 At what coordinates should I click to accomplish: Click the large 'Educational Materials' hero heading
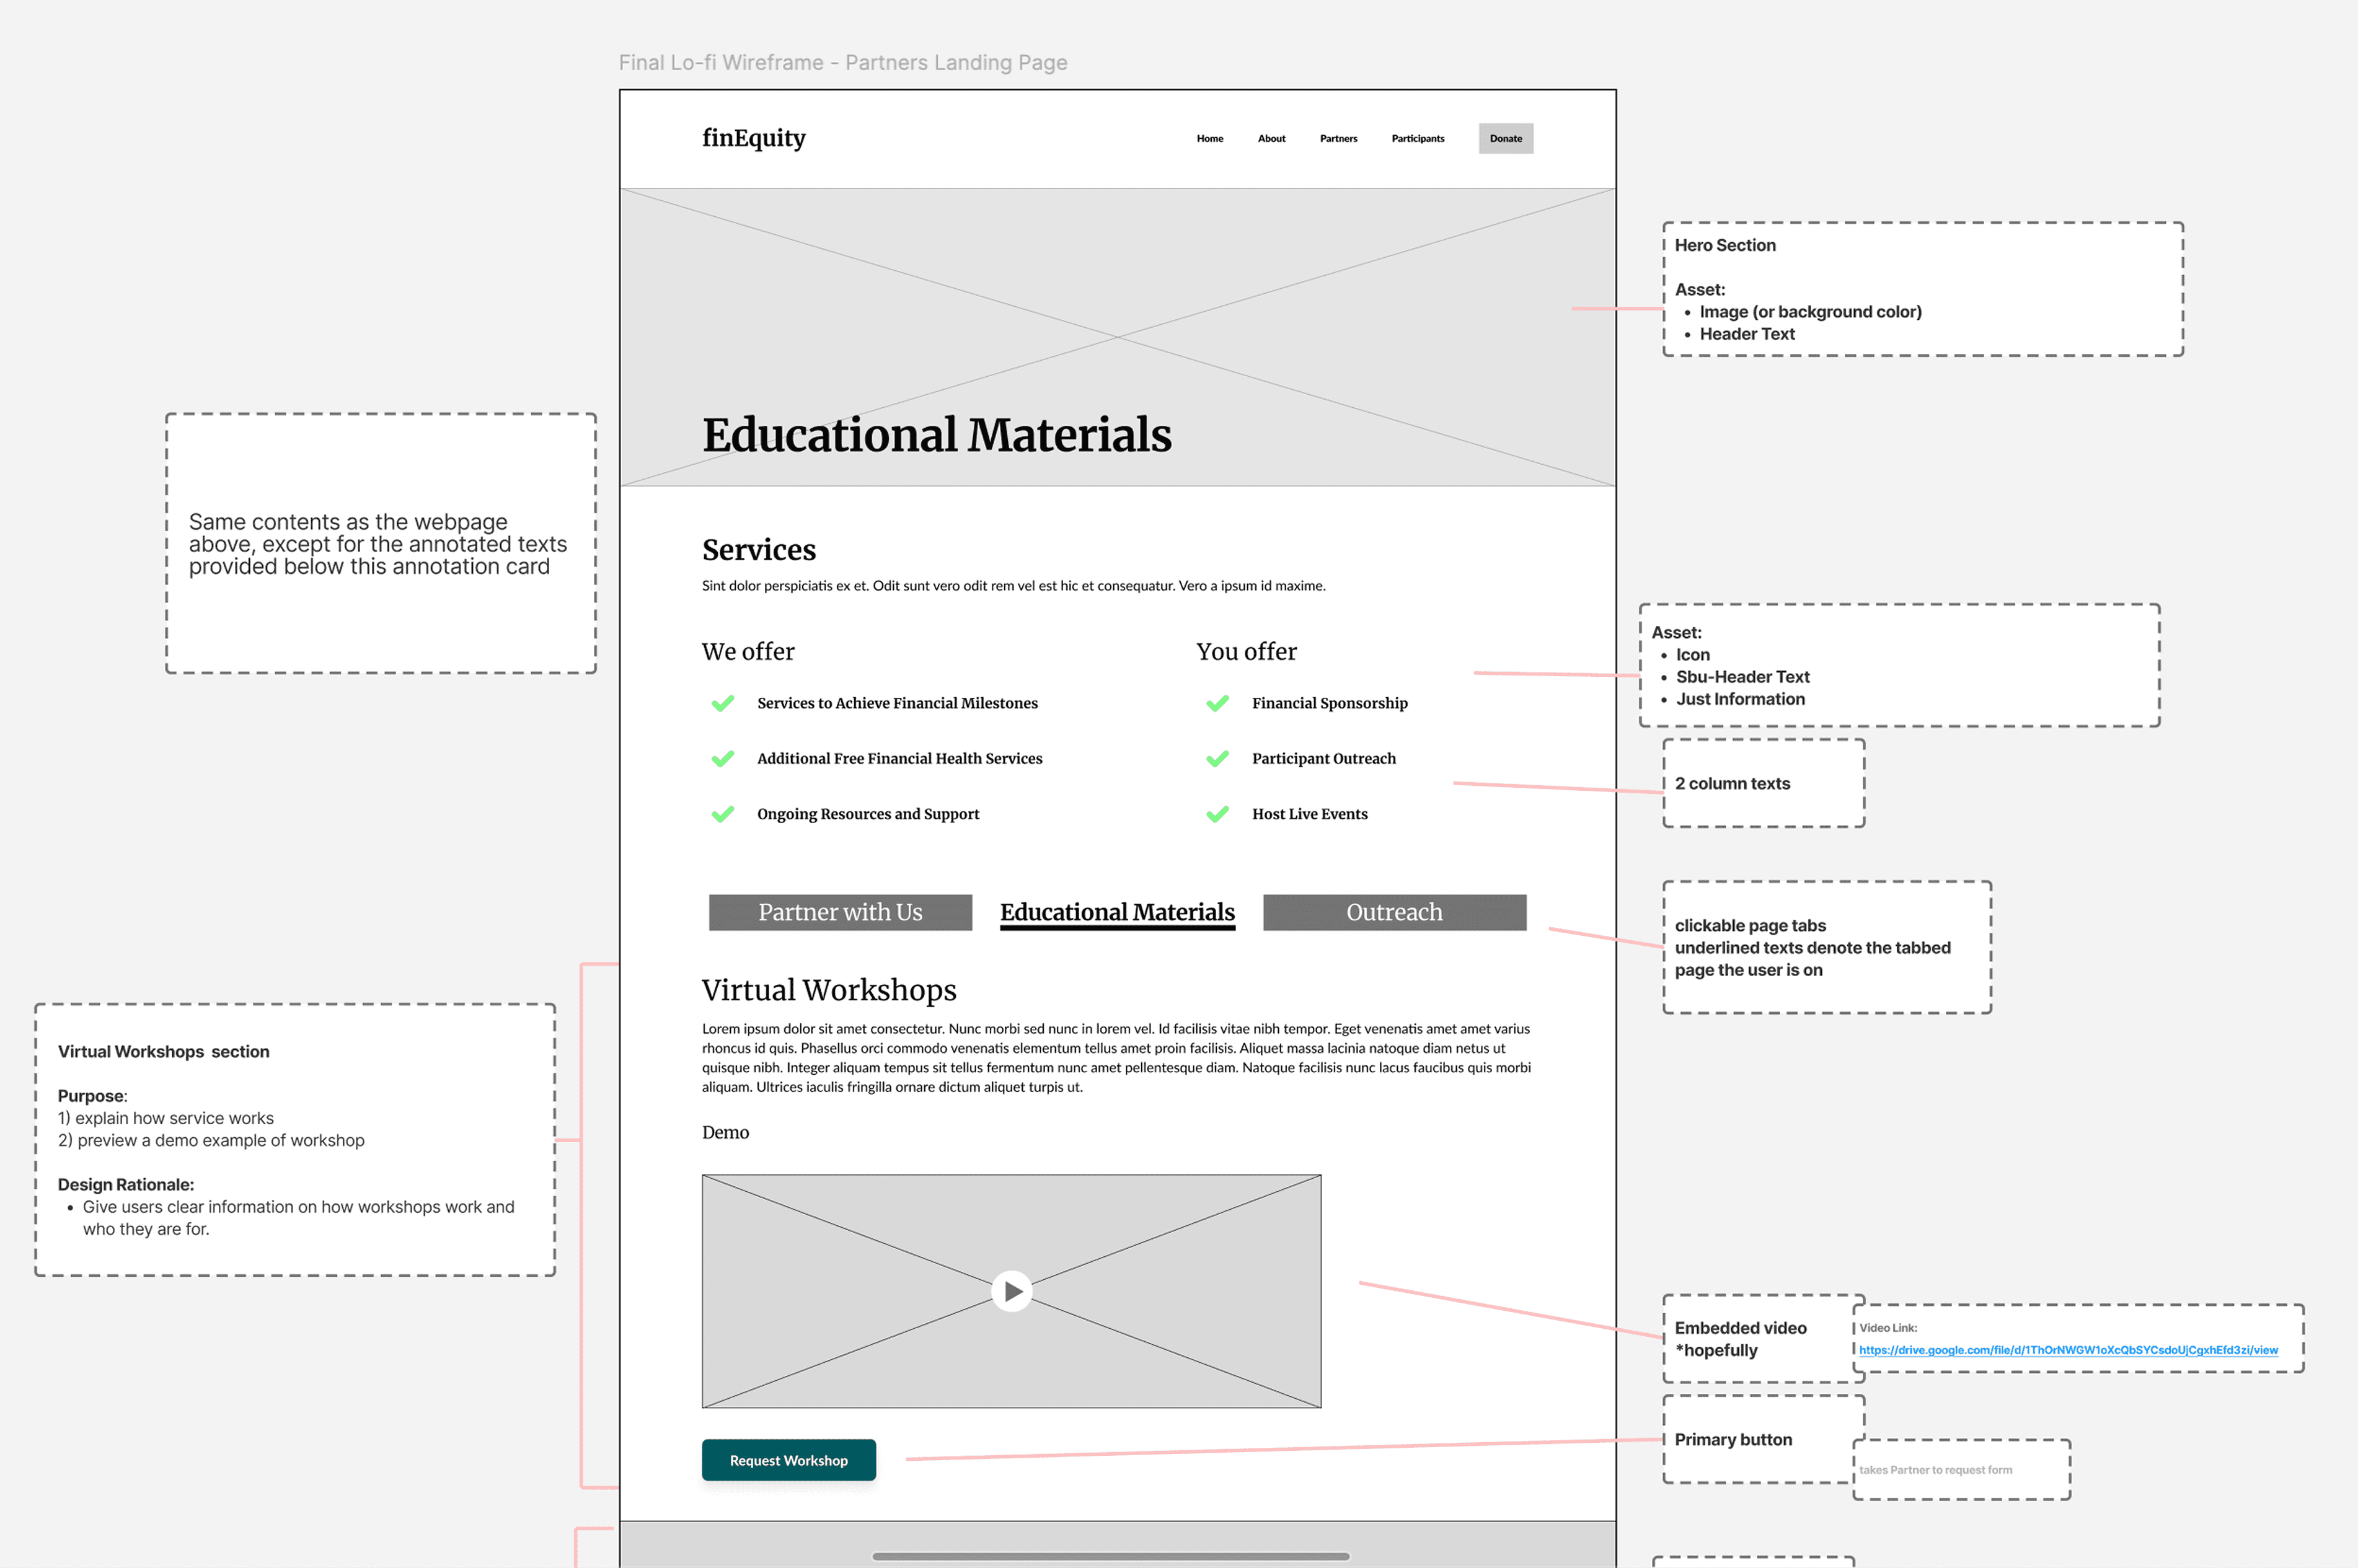(936, 435)
